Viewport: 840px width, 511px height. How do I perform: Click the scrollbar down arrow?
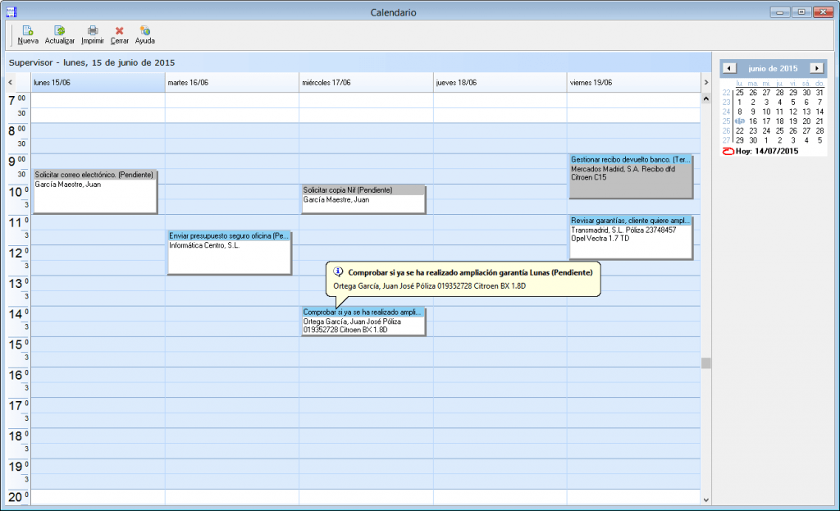coord(705,498)
